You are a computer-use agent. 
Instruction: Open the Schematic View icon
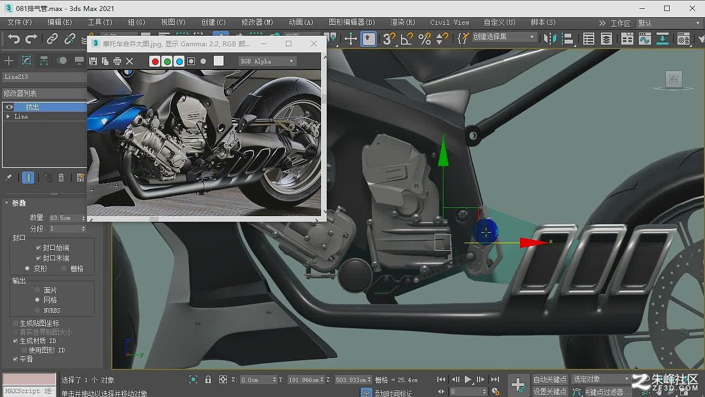663,39
